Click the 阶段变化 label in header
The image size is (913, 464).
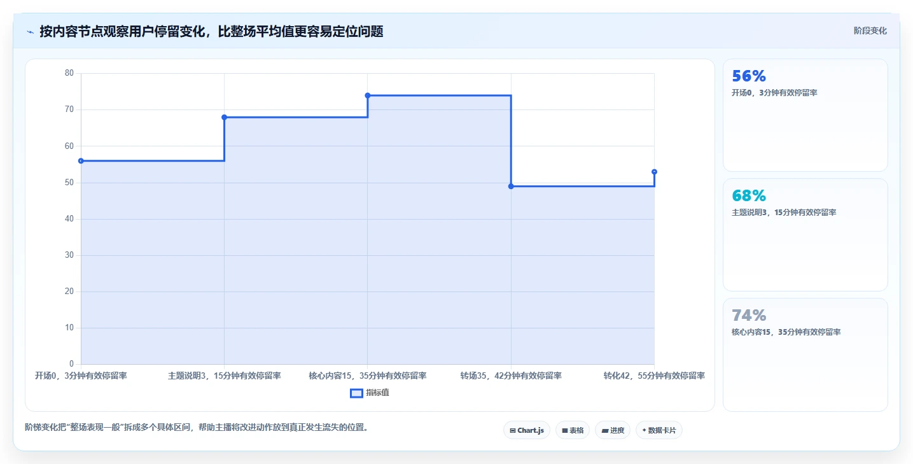[870, 31]
